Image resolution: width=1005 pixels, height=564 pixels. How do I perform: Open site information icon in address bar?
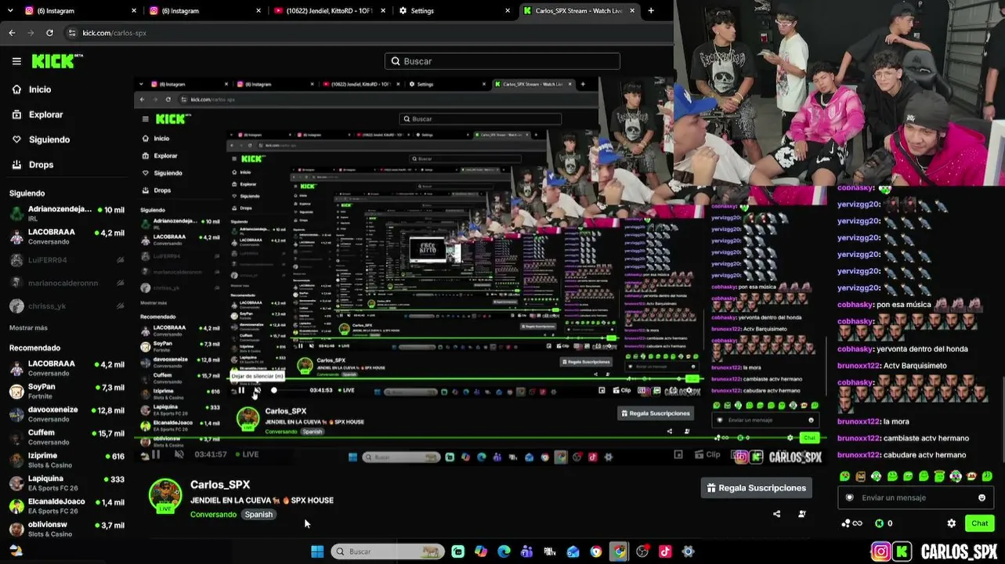(72, 33)
